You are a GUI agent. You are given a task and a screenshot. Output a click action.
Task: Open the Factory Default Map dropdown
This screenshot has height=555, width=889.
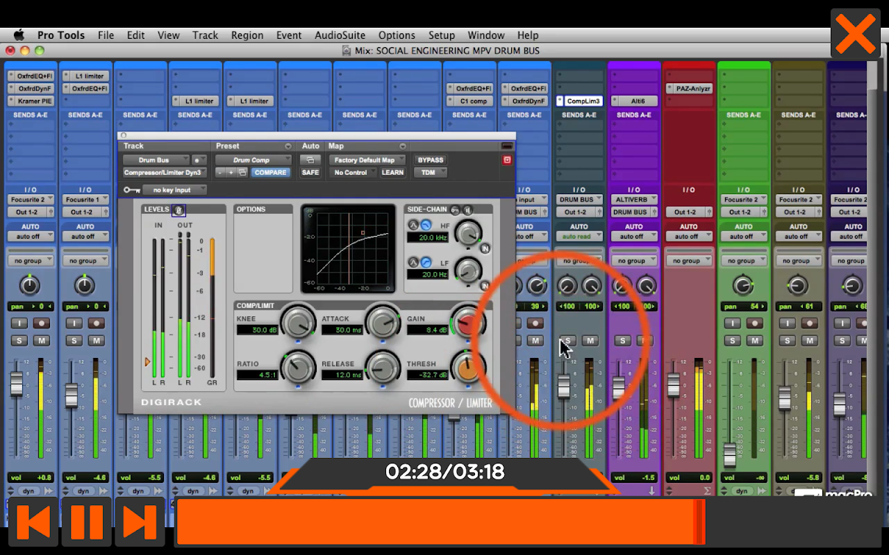[x=367, y=160]
